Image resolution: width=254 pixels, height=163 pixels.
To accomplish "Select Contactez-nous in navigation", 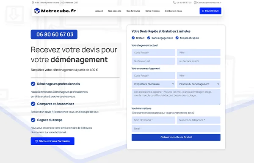I will tap(173, 11).
